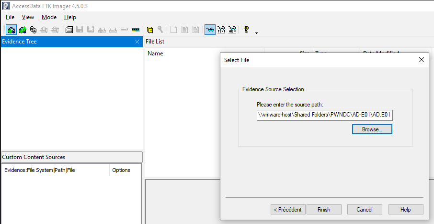Screen dimensions: 434x224
Task: Open the Help question mark icon
Action: point(246,30)
